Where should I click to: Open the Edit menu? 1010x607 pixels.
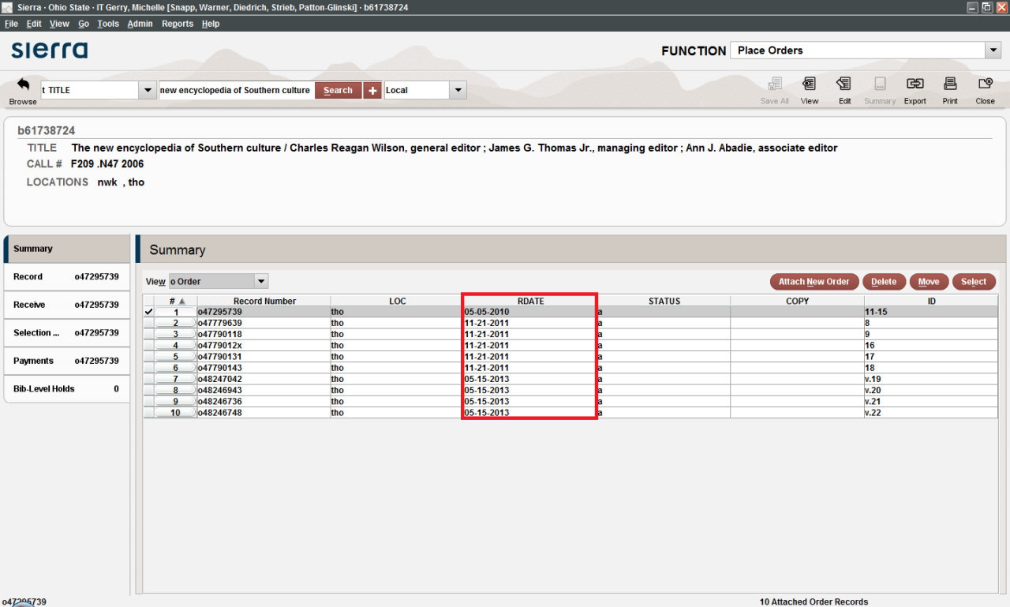tap(34, 24)
